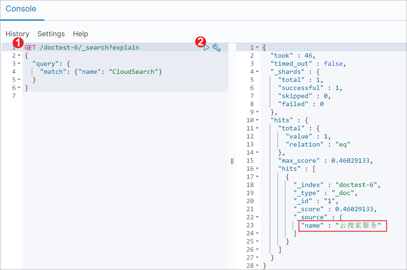Click the "took" value 46

(x=308, y=55)
